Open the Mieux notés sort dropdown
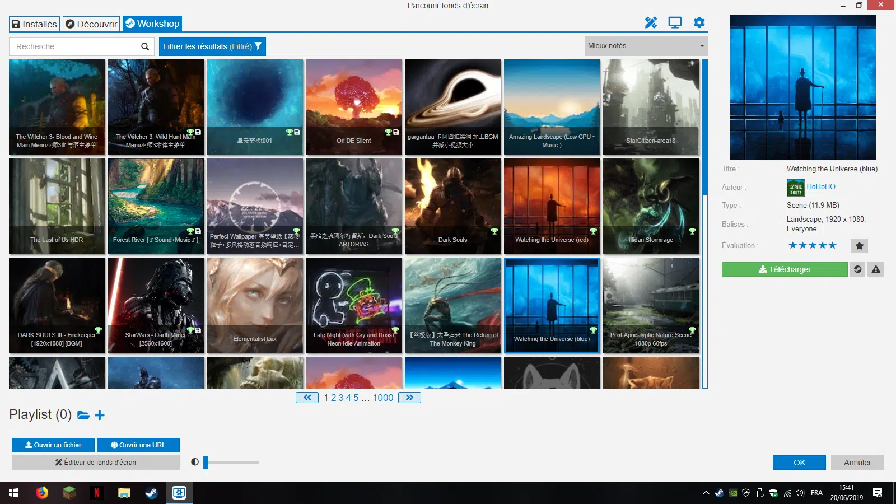The height and width of the screenshot is (504, 896). [x=646, y=46]
